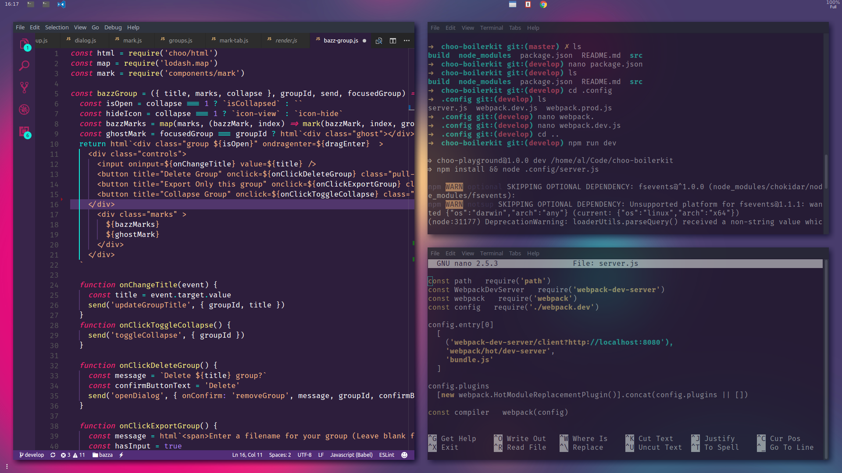Click the develop branch indicator in status bar
The width and height of the screenshot is (842, 473).
tap(32, 455)
